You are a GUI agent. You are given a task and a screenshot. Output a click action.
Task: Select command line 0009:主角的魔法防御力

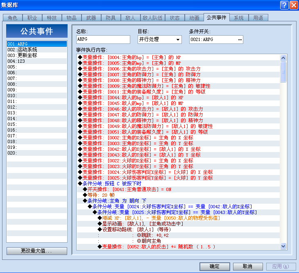coord(178,86)
